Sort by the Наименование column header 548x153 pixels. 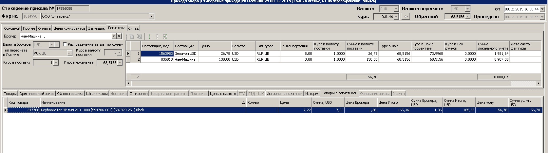coord(143,102)
